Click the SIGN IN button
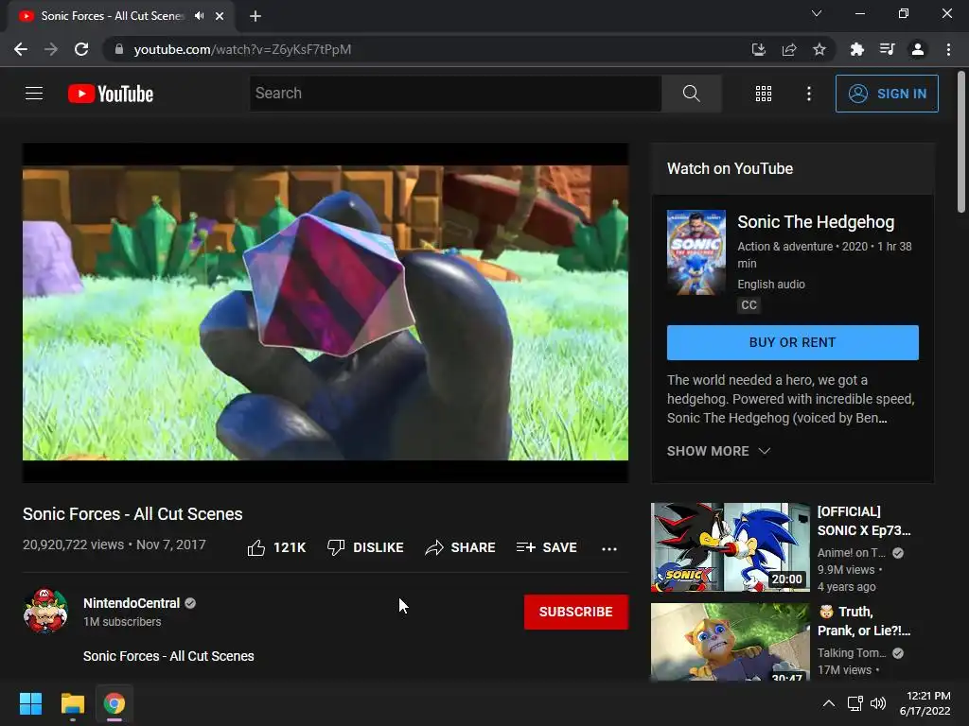The height and width of the screenshot is (726, 969). 886,94
